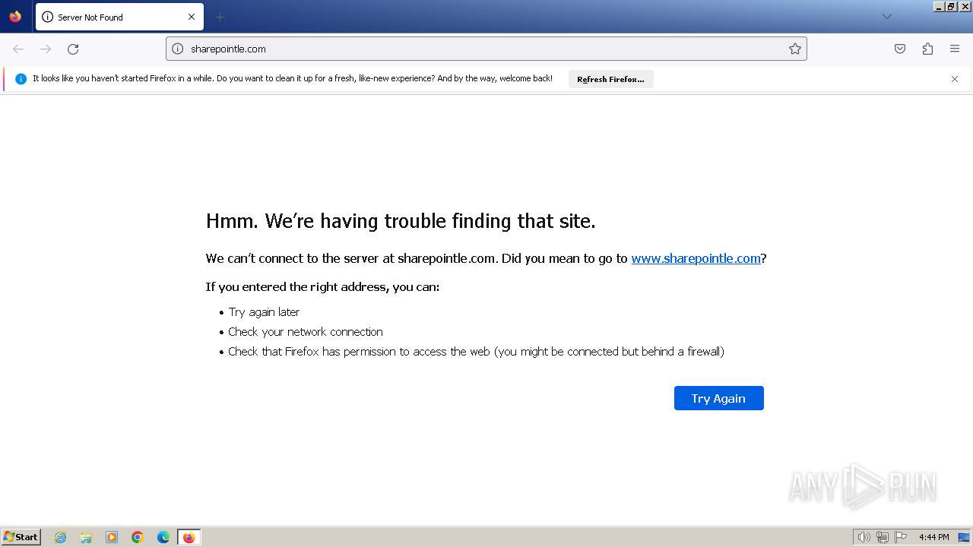Open the Save to Pocket icon
This screenshot has width=973, height=547.
(x=900, y=49)
